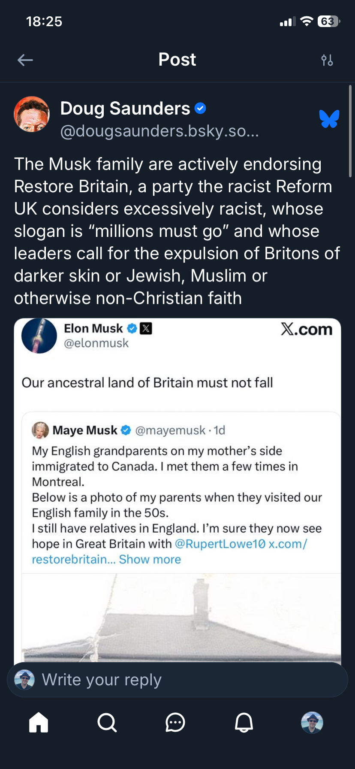Viewport: 355px width, 769px height.
Task: Open Doug Saunders' display name
Action: tap(125, 109)
